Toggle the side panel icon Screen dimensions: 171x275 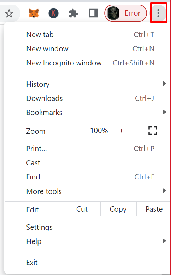click(93, 13)
